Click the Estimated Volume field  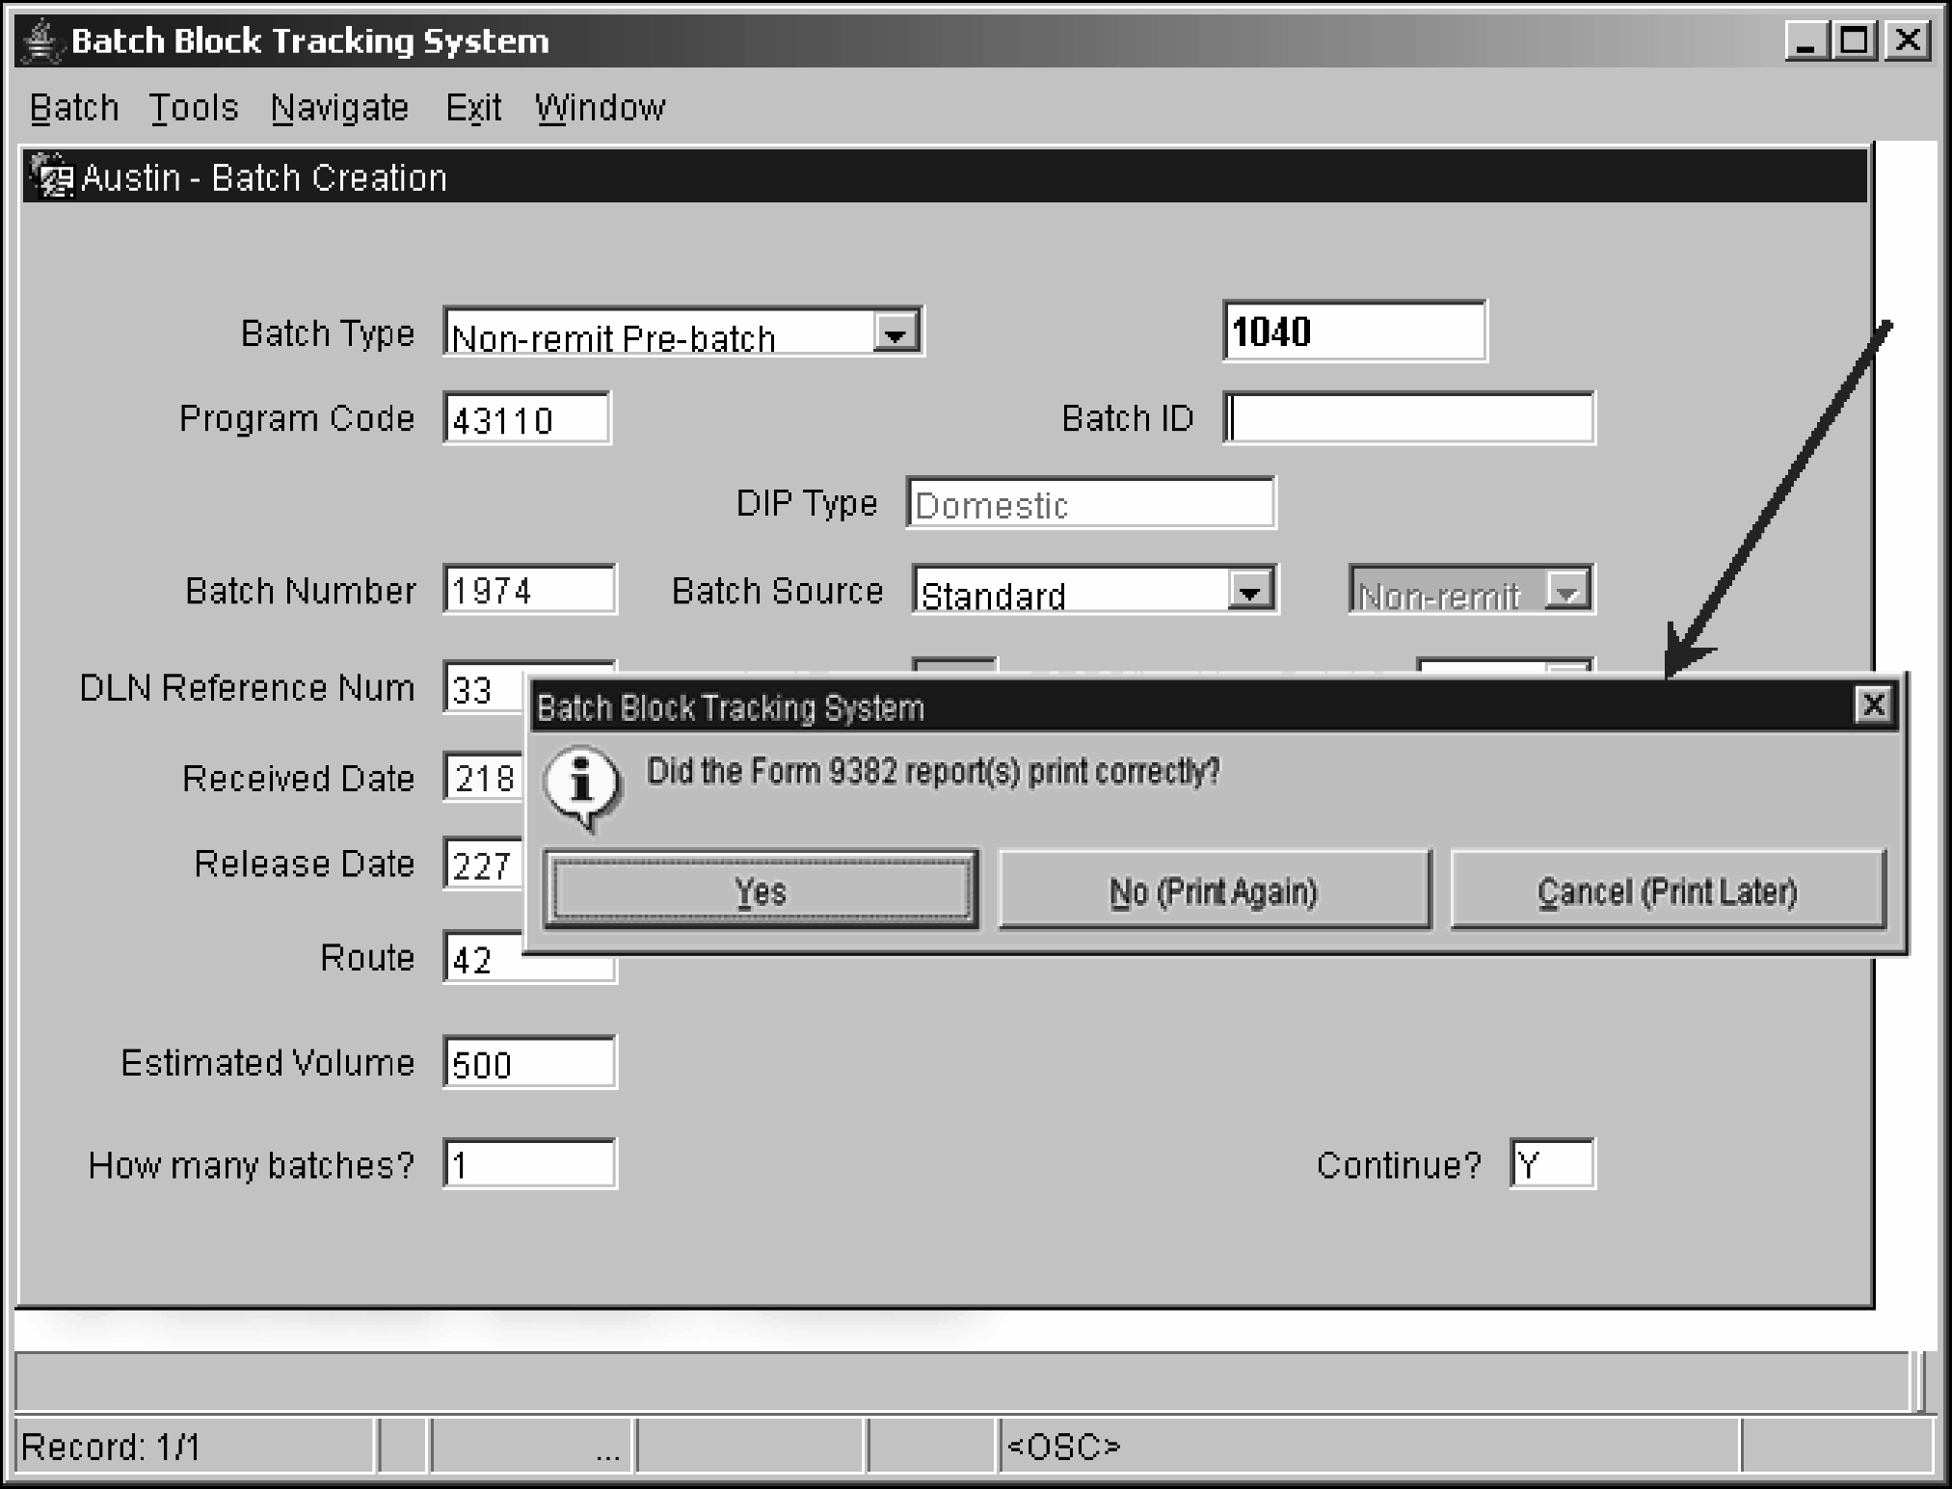tap(529, 1063)
